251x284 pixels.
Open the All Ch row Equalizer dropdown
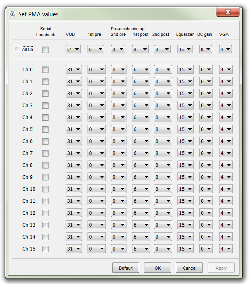click(x=185, y=50)
